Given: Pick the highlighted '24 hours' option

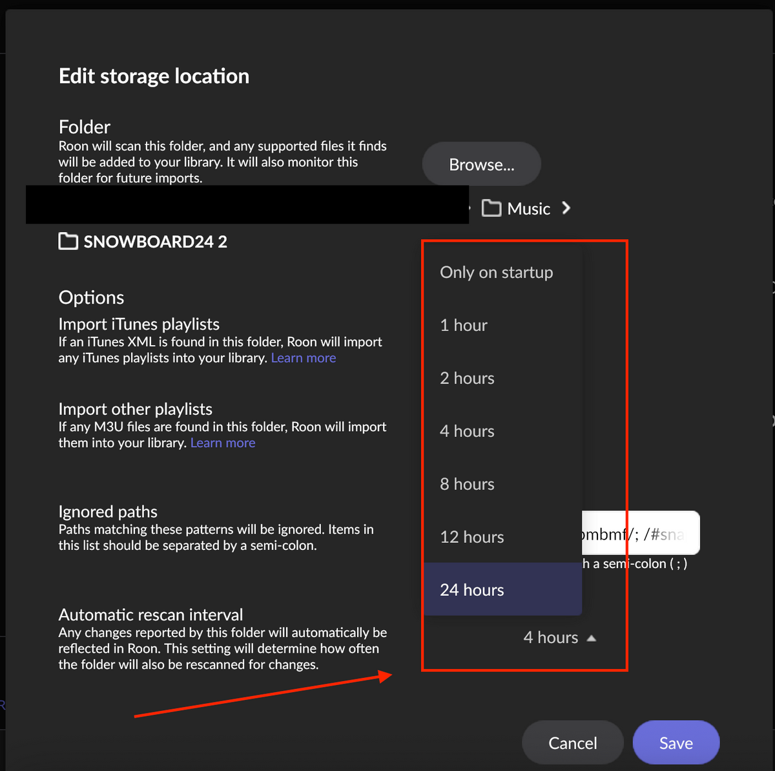Looking at the screenshot, I should [x=471, y=590].
